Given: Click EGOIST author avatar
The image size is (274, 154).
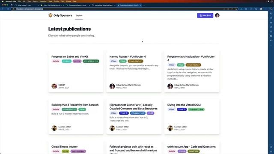Looking at the screenshot, I should coord(54,86).
